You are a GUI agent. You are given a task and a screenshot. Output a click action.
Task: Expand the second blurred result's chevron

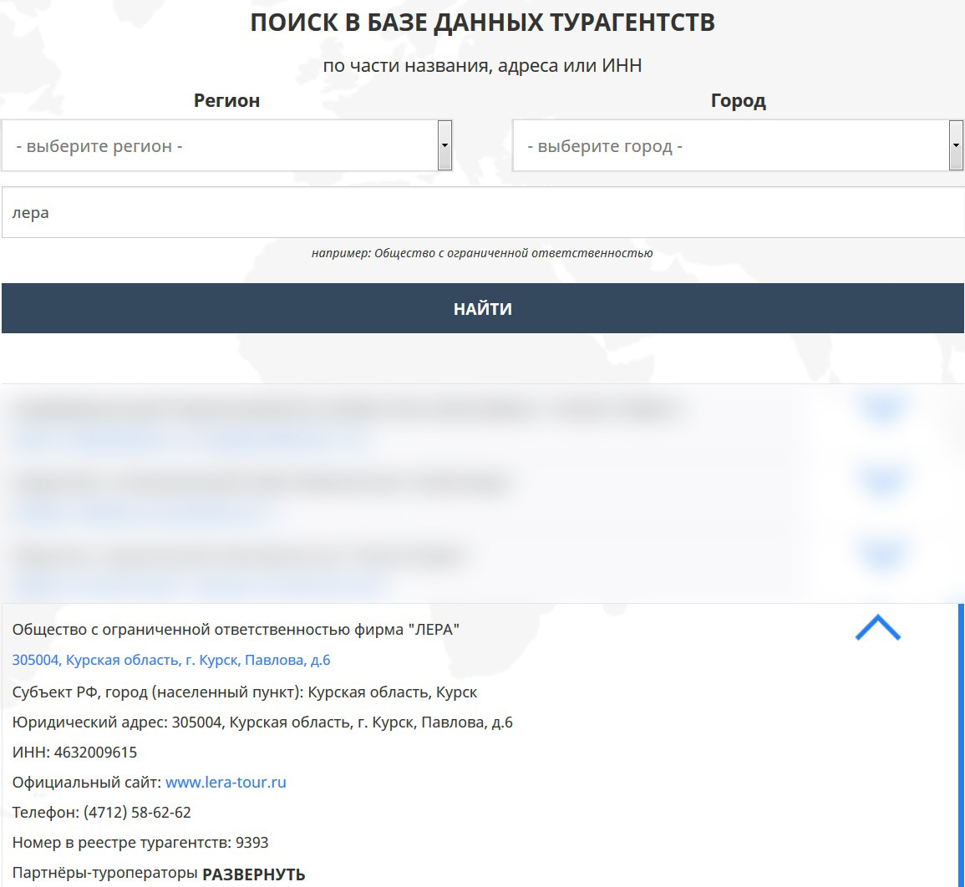pyautogui.click(x=881, y=480)
